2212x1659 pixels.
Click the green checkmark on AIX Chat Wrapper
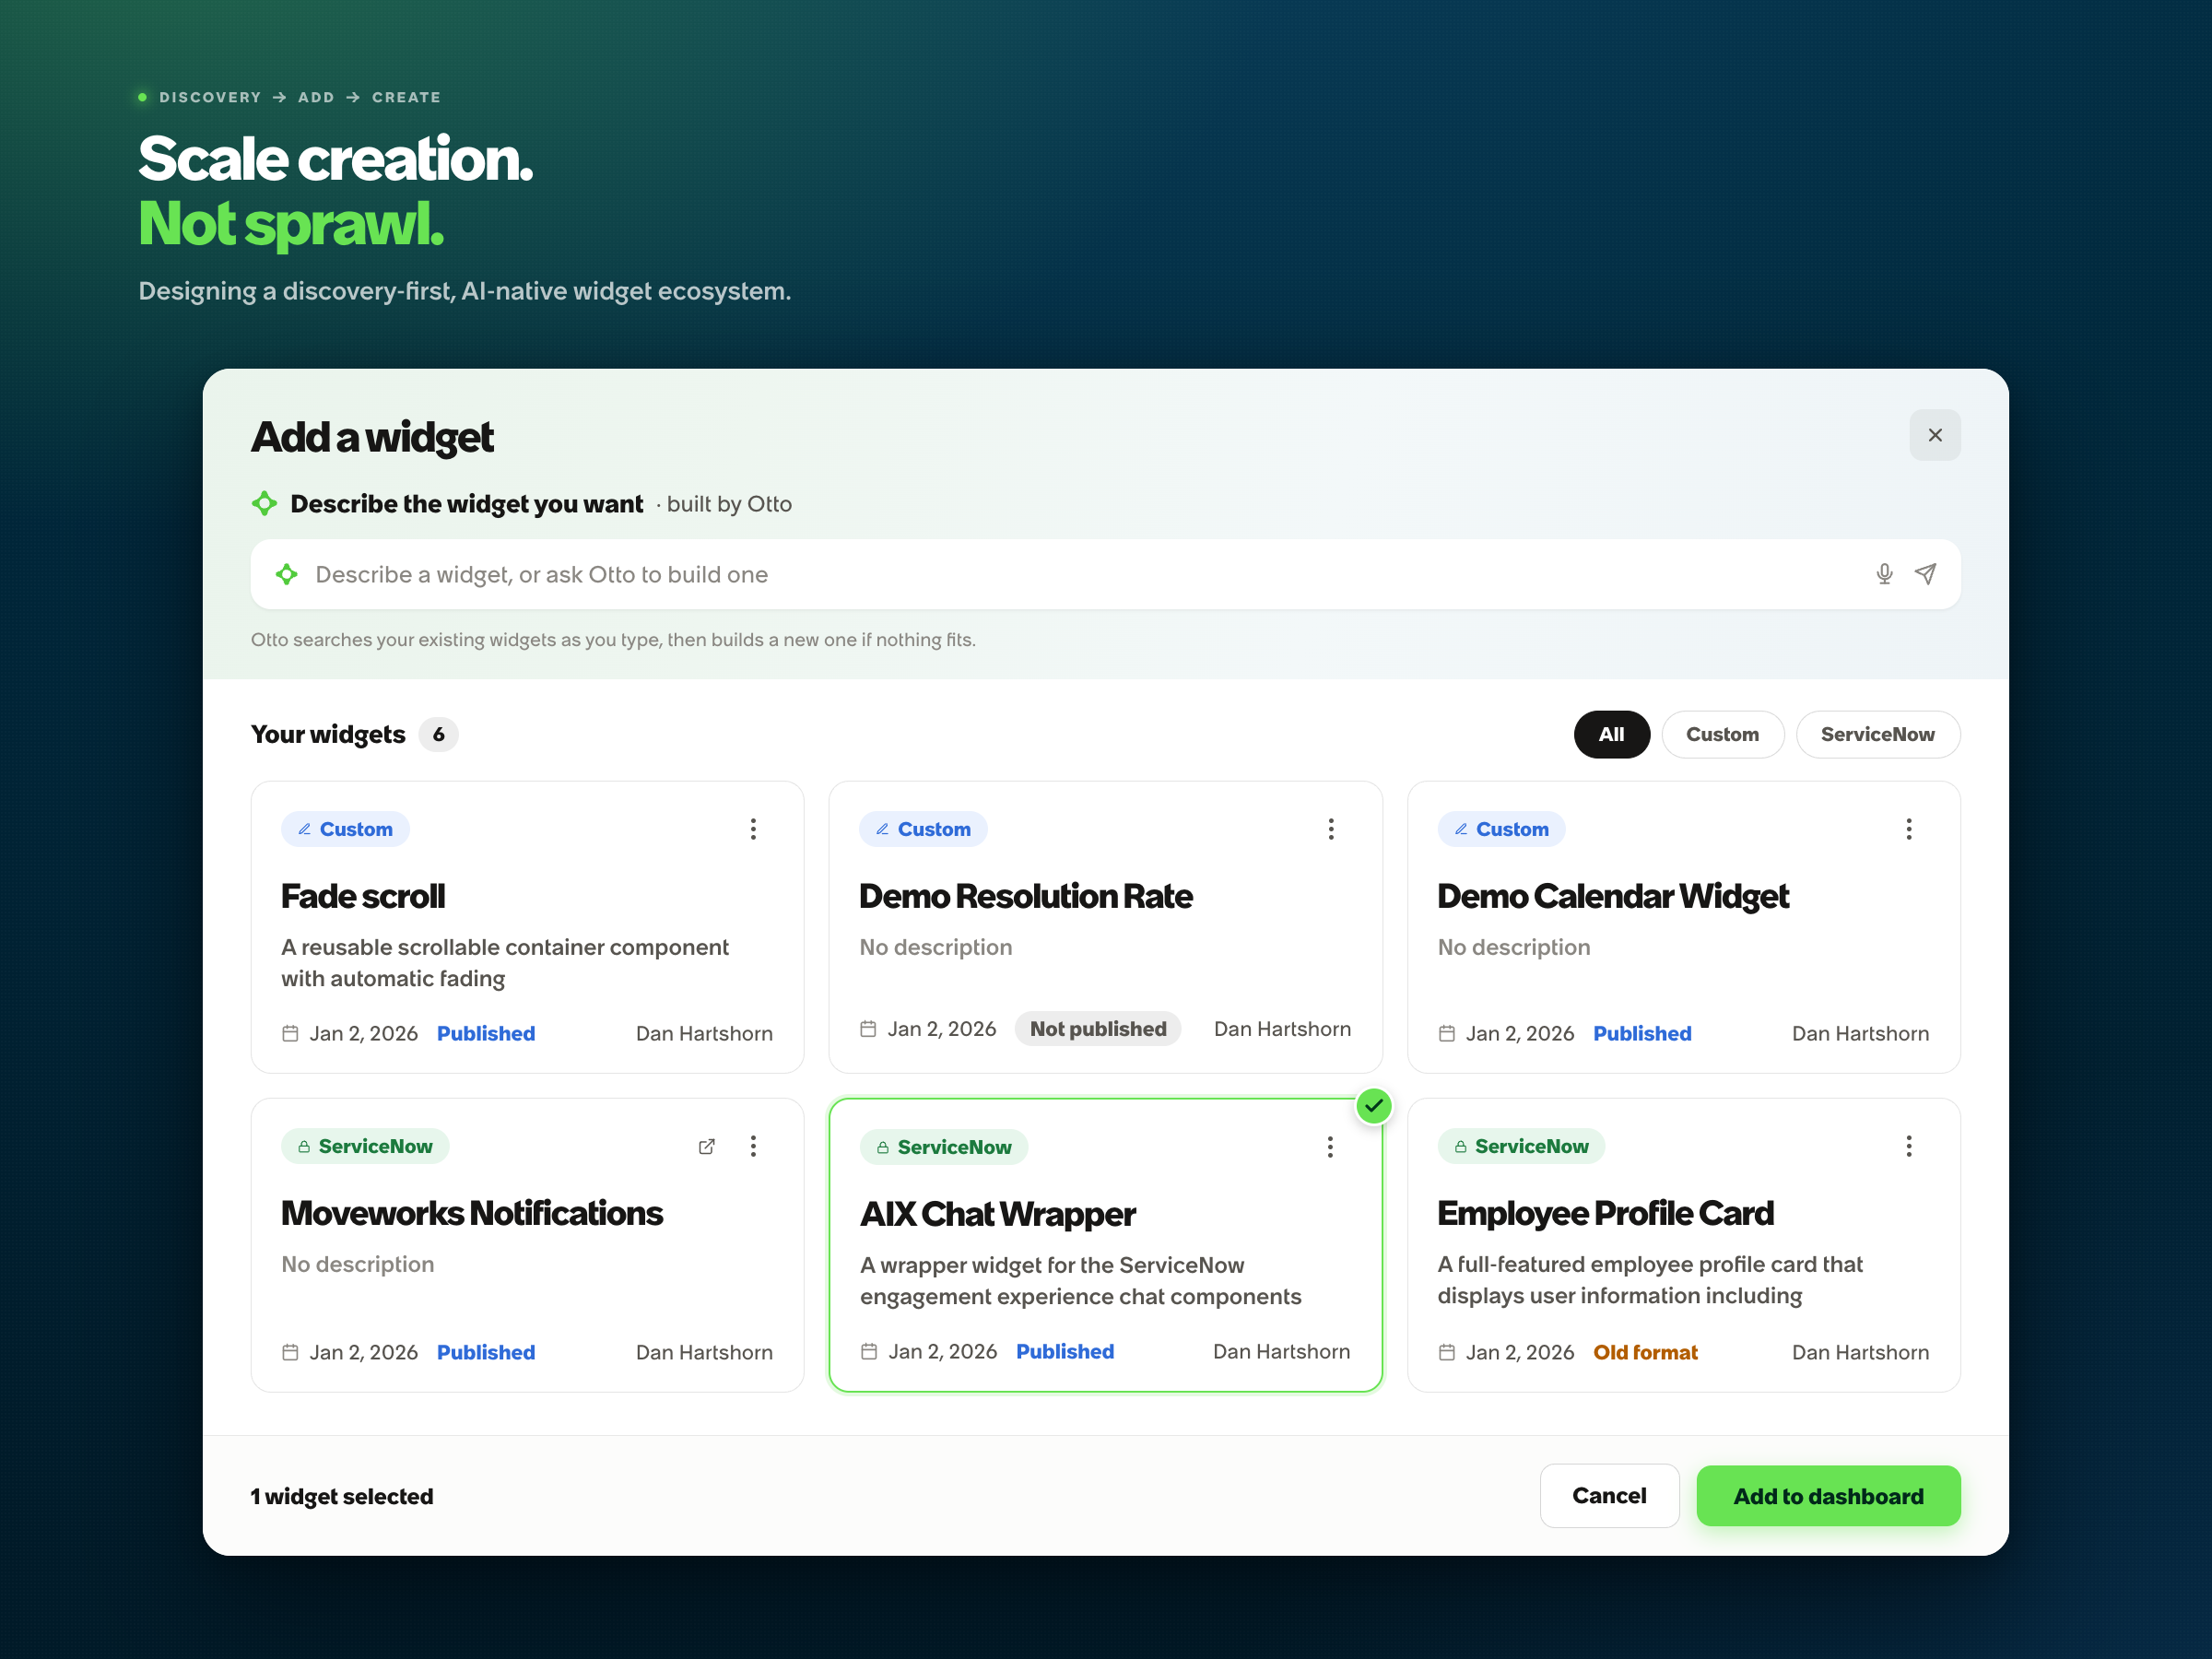click(x=1374, y=1106)
